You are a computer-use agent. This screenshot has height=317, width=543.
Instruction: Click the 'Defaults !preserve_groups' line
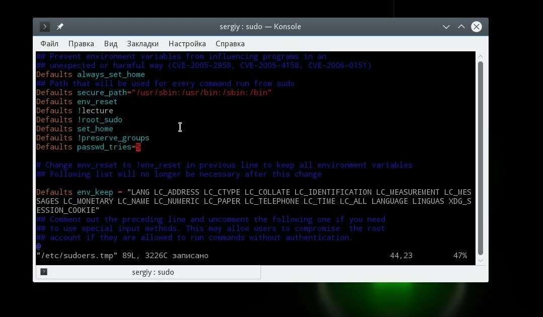tap(93, 138)
